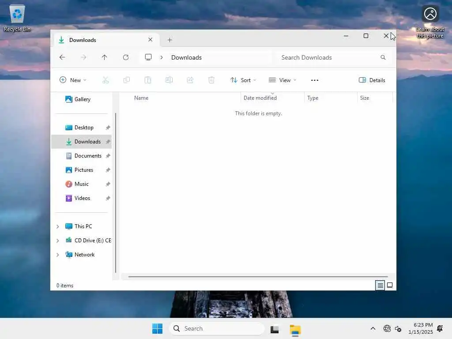Viewport: 452px width, 339px height.
Task: Click Downloads in the address bar
Action: [186, 57]
